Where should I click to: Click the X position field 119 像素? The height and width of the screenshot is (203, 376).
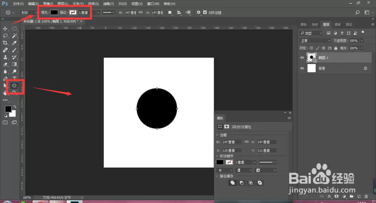(x=232, y=150)
